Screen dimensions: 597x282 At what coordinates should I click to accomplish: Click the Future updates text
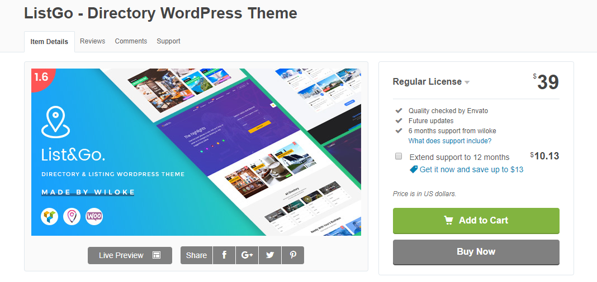[x=431, y=121]
